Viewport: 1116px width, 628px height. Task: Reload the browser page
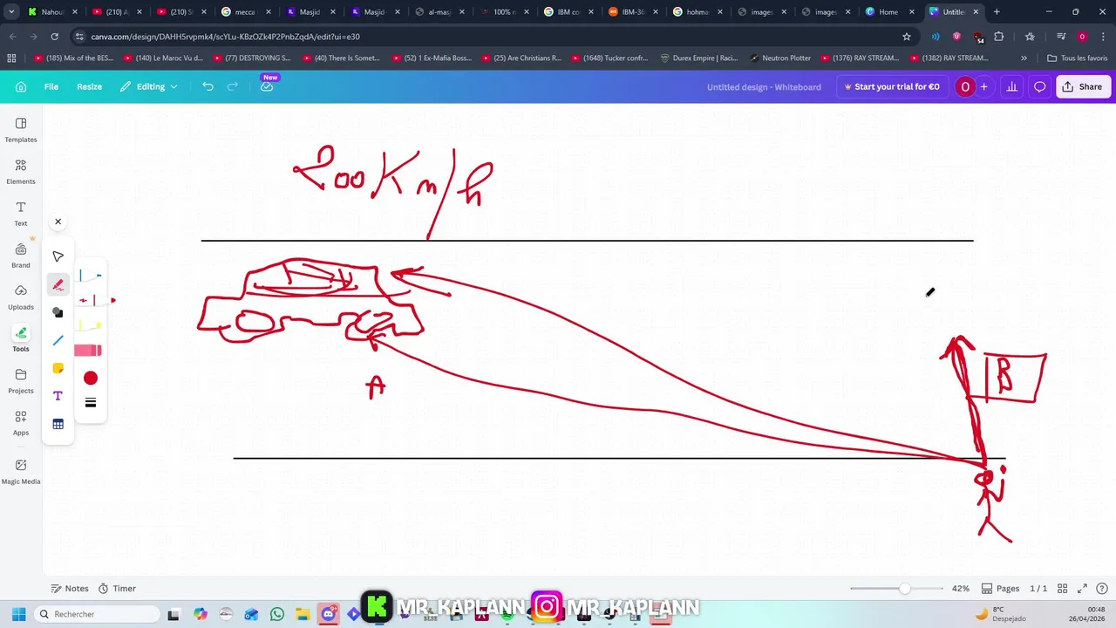tap(54, 37)
